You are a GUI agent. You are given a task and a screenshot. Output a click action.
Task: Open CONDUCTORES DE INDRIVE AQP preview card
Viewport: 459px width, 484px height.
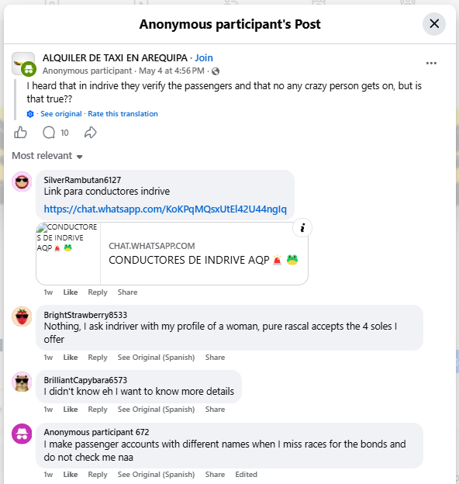coord(172,254)
